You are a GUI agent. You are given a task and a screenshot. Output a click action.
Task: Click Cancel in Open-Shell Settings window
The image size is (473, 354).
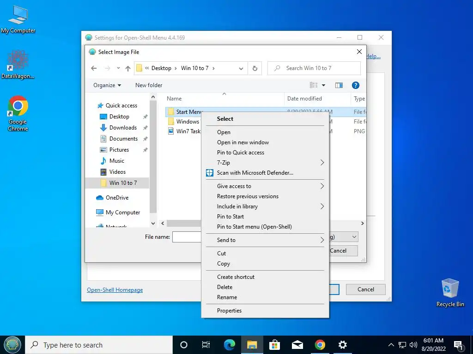click(x=366, y=289)
